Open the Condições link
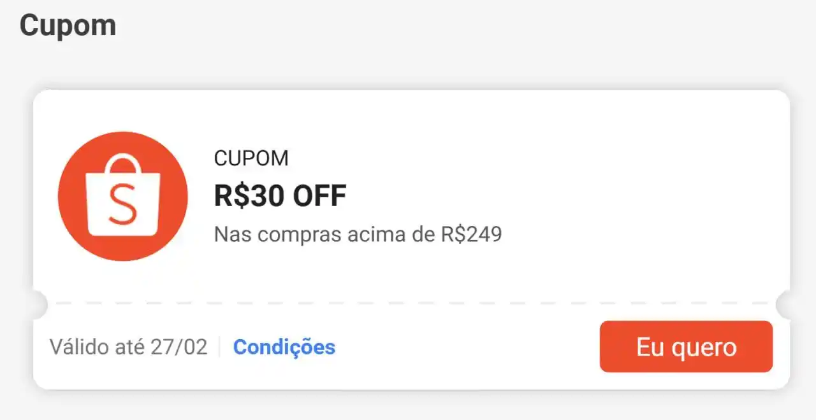 pyautogui.click(x=284, y=347)
